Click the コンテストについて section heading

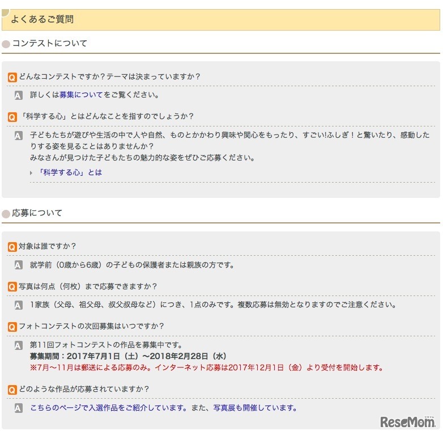(50, 43)
